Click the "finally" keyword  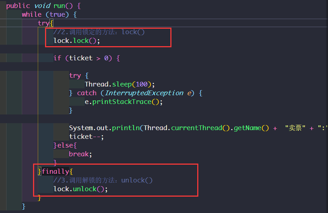click(55, 172)
